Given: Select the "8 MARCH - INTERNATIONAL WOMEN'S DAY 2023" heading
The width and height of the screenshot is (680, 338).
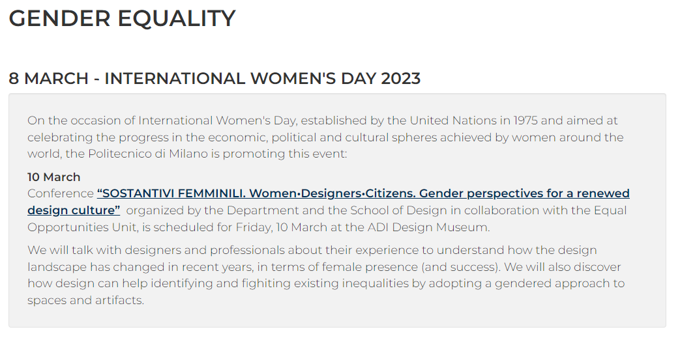Looking at the screenshot, I should pos(214,79).
